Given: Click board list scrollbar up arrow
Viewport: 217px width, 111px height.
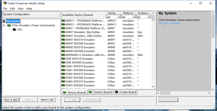Looking at the screenshot, I should tap(153, 13).
